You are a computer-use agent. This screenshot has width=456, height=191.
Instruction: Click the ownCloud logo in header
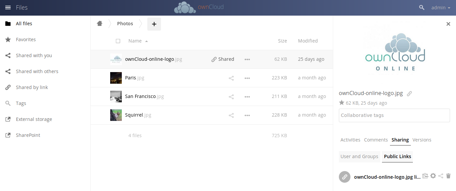click(199, 7)
